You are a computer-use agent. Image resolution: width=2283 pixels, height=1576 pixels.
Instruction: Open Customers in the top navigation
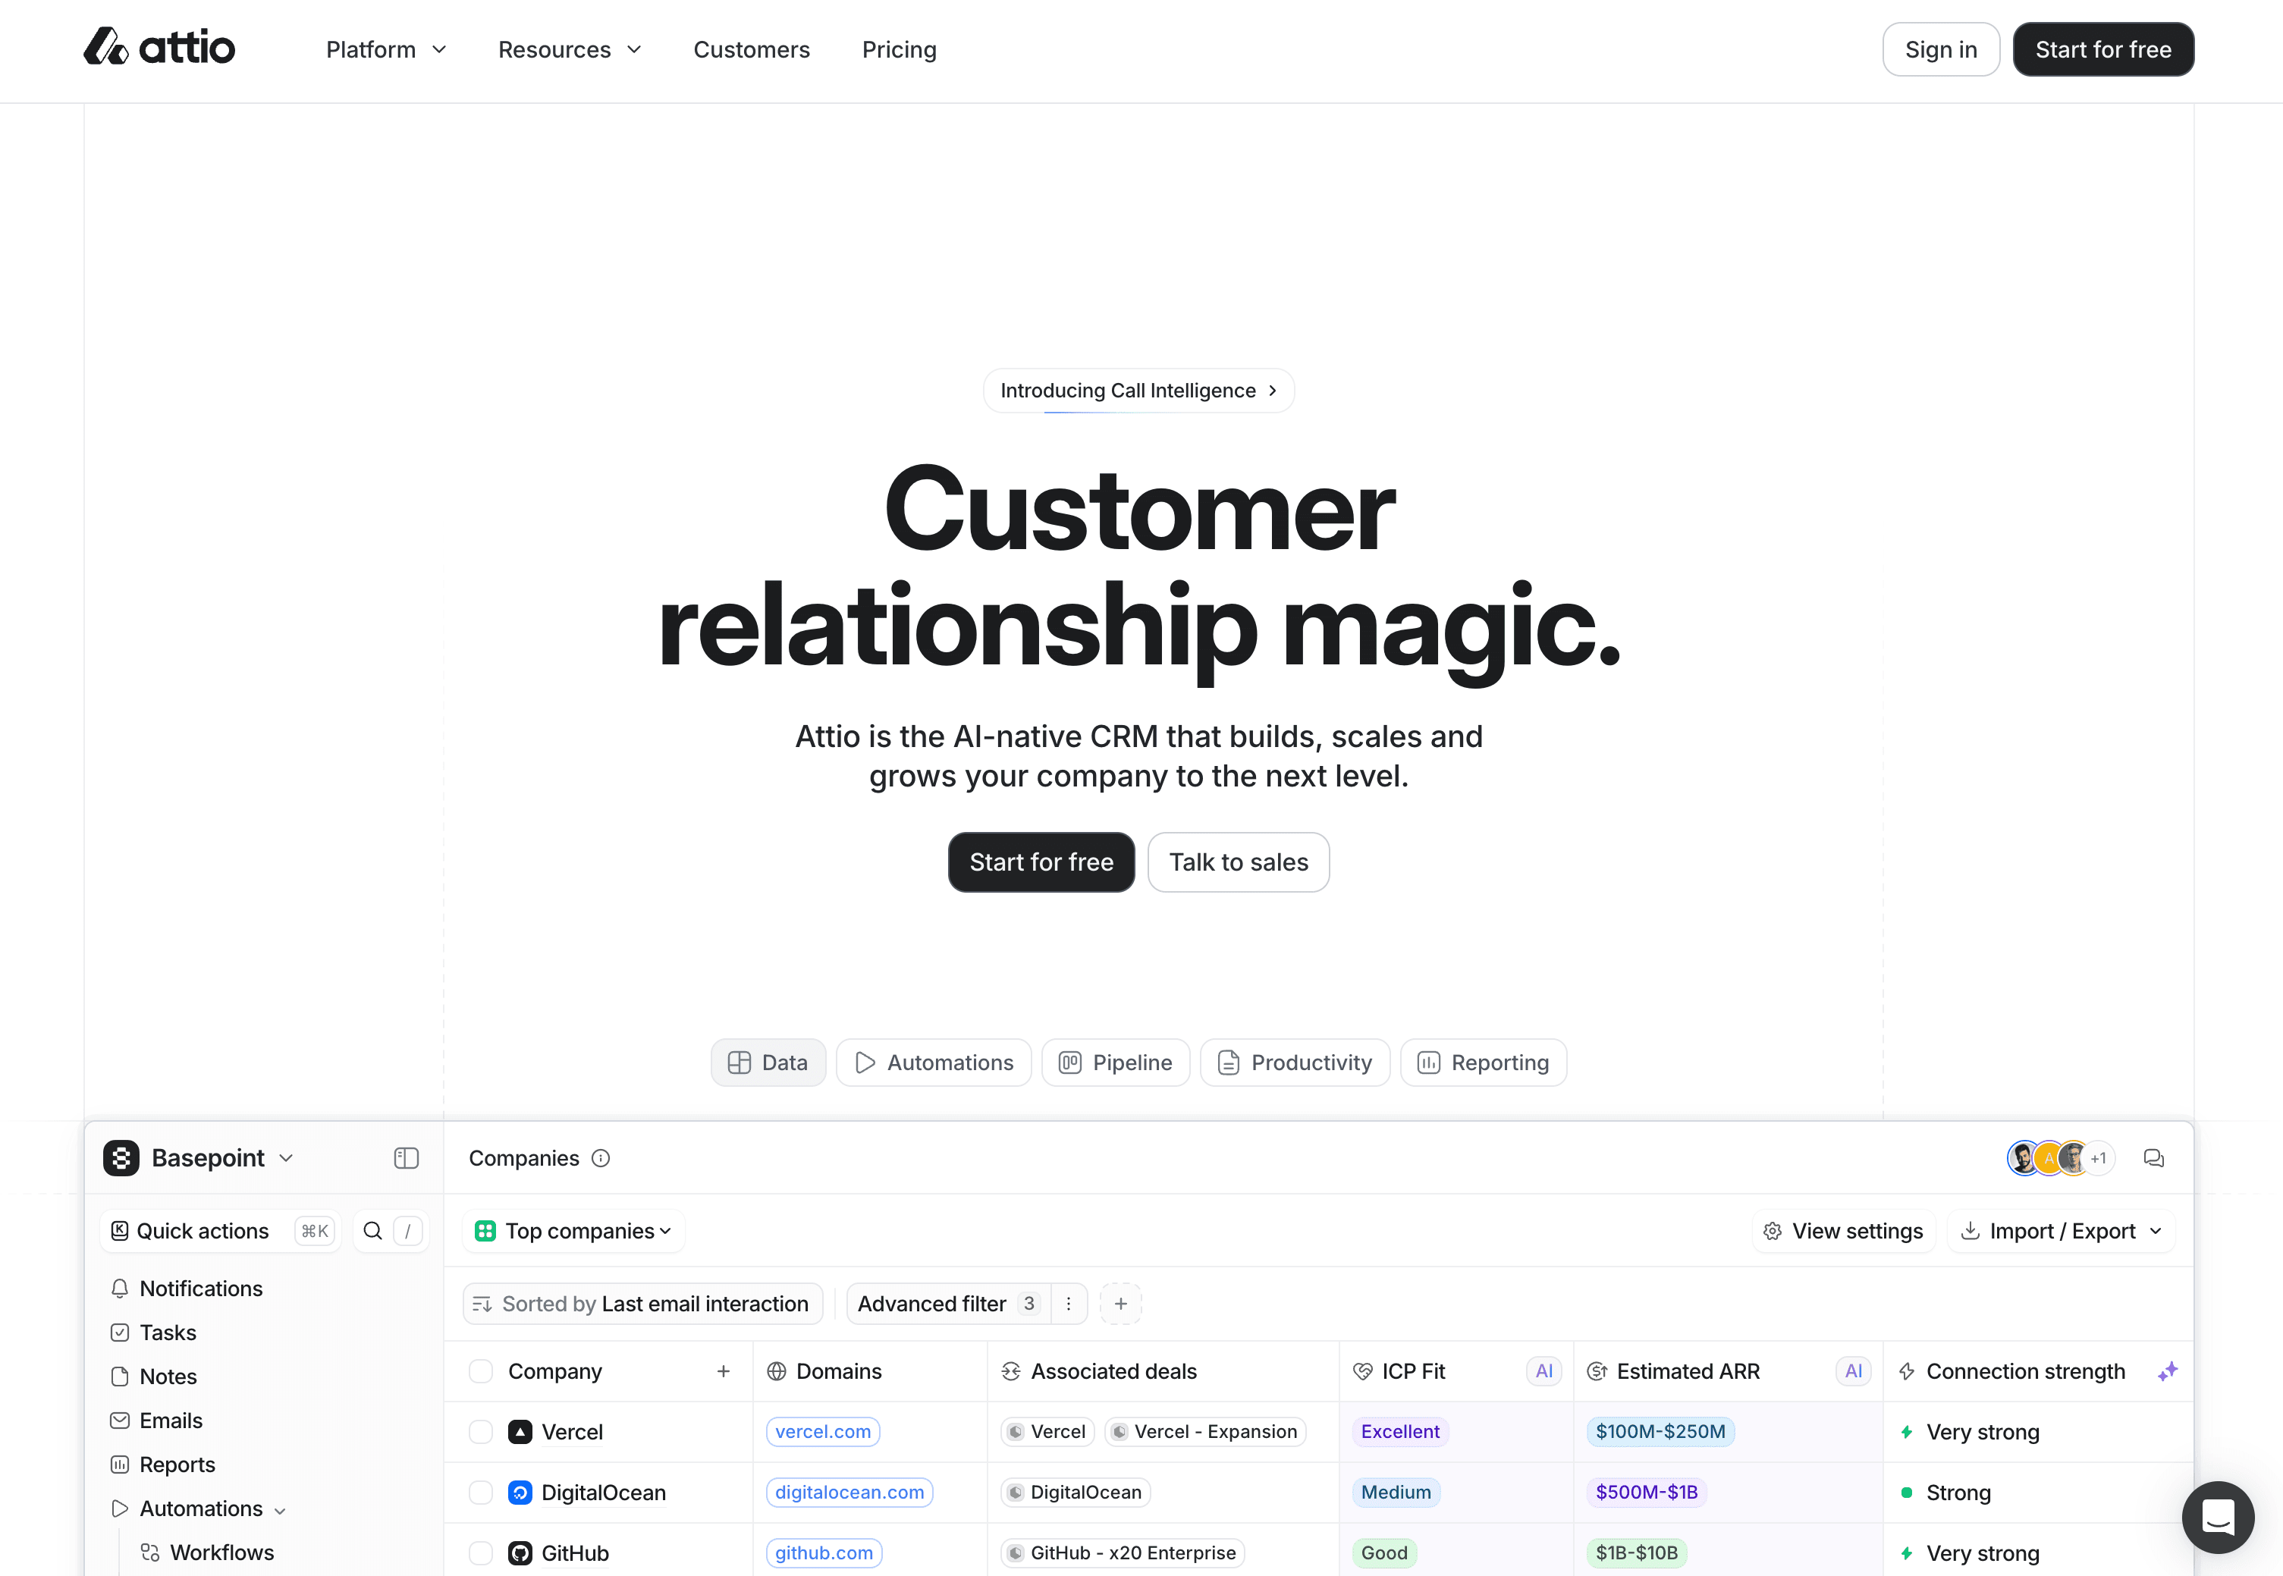point(752,49)
